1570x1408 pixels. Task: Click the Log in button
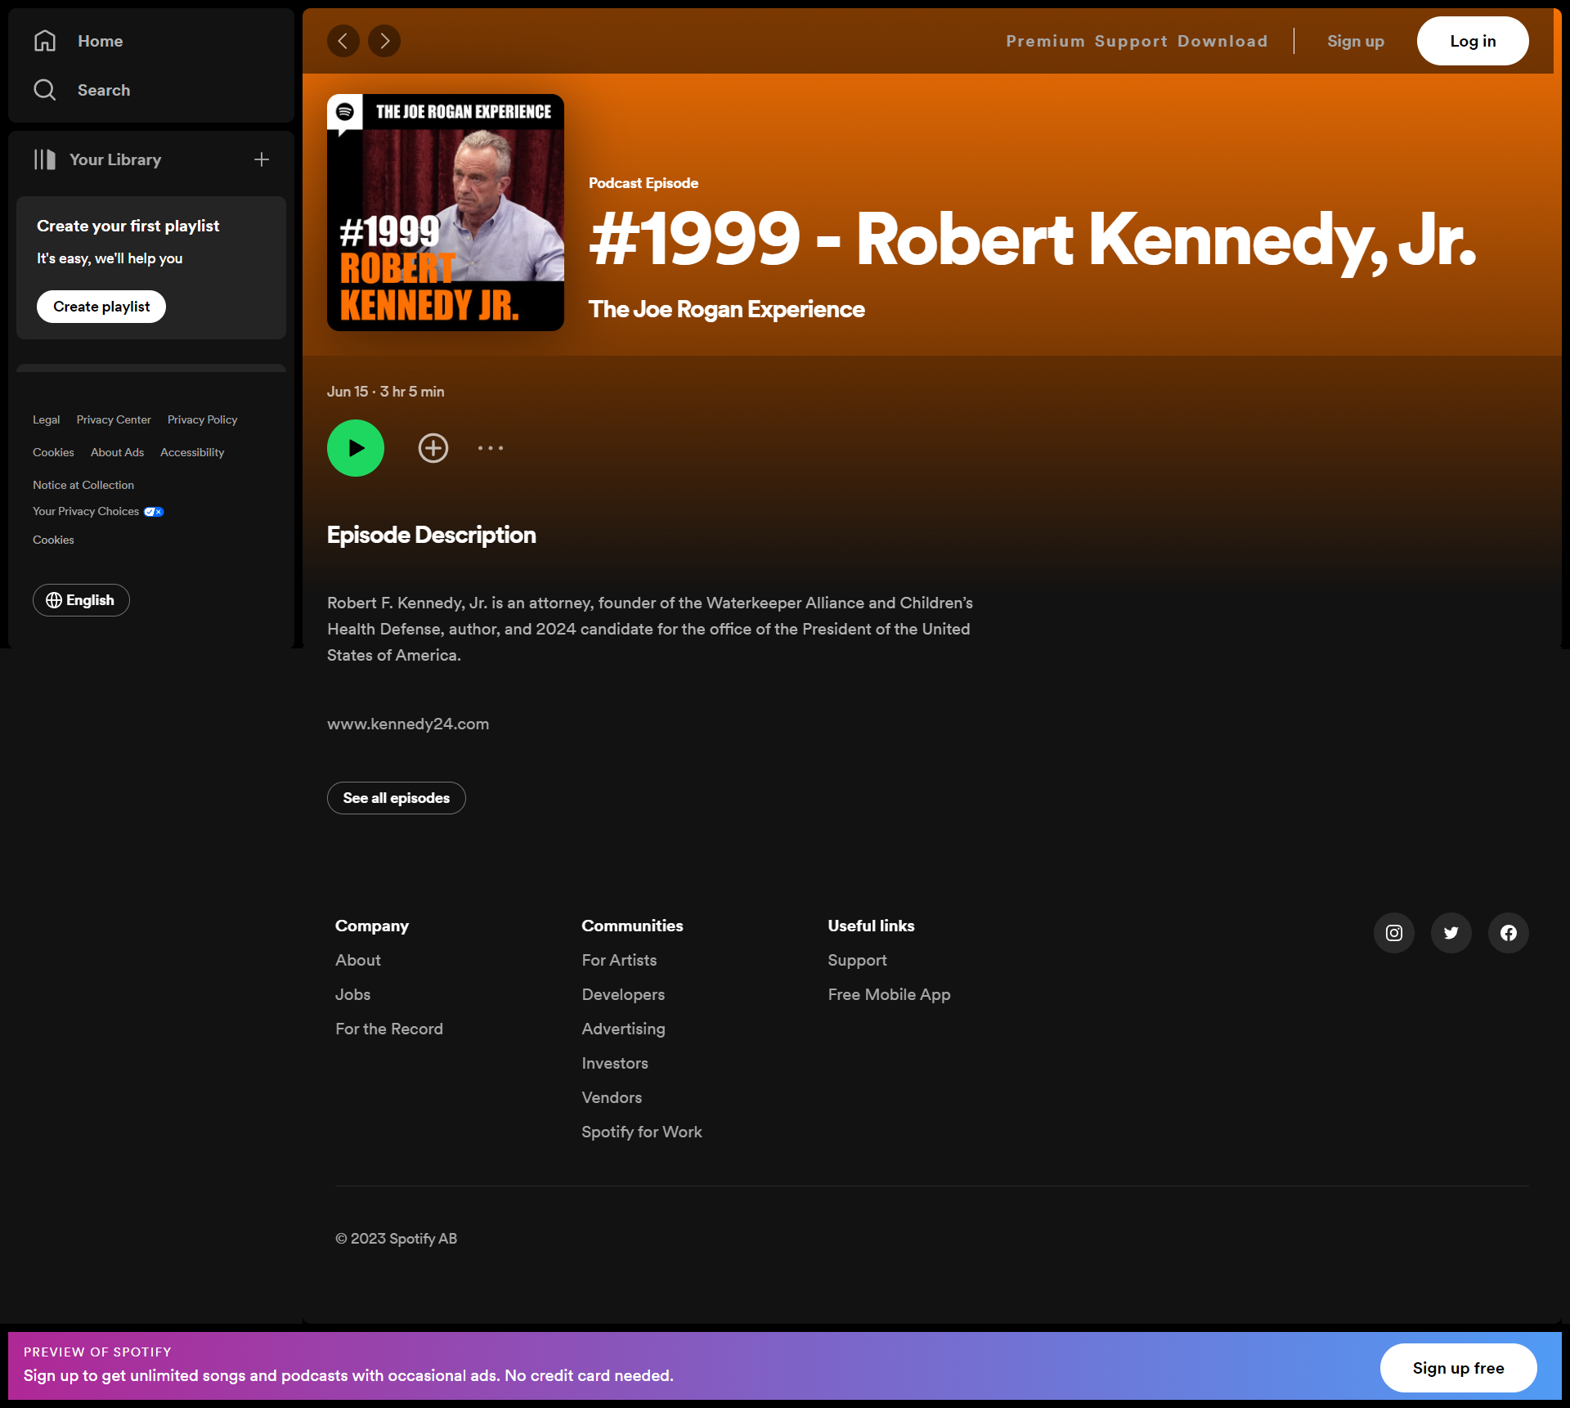click(x=1473, y=41)
